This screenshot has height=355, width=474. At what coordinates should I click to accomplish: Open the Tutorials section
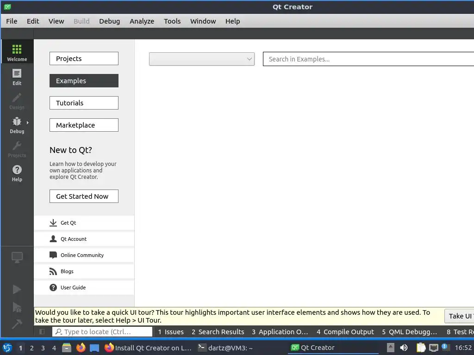[x=84, y=103]
